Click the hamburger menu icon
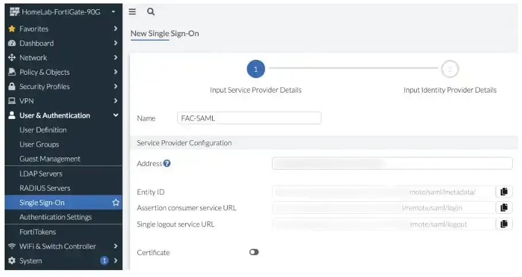The width and height of the screenshot is (522, 277). point(132,11)
